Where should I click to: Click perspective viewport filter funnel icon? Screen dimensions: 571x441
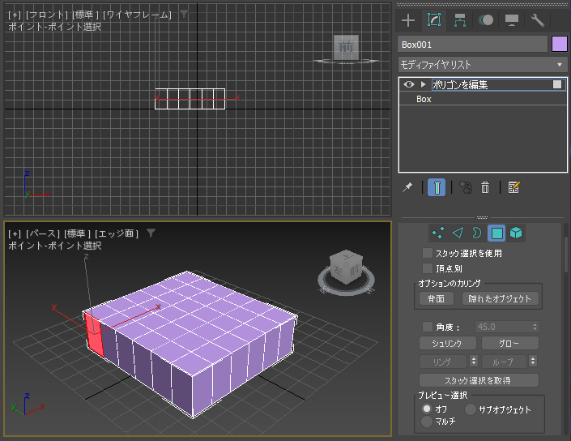[151, 233]
